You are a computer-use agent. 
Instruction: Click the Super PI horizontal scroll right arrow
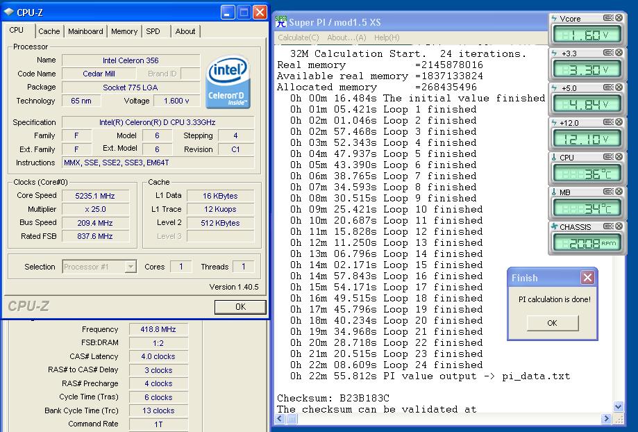pos(607,418)
